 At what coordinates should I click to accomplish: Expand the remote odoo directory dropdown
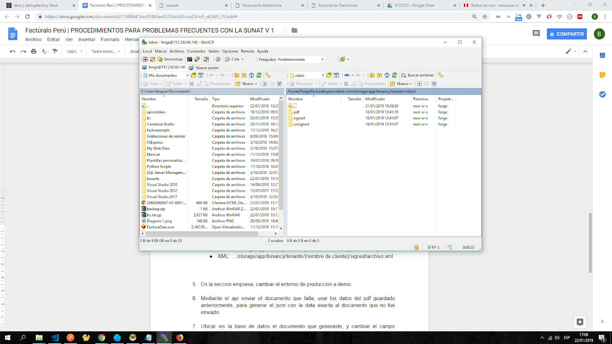tap(323, 75)
